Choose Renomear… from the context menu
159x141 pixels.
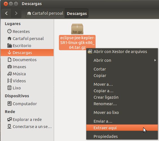pos(122,104)
